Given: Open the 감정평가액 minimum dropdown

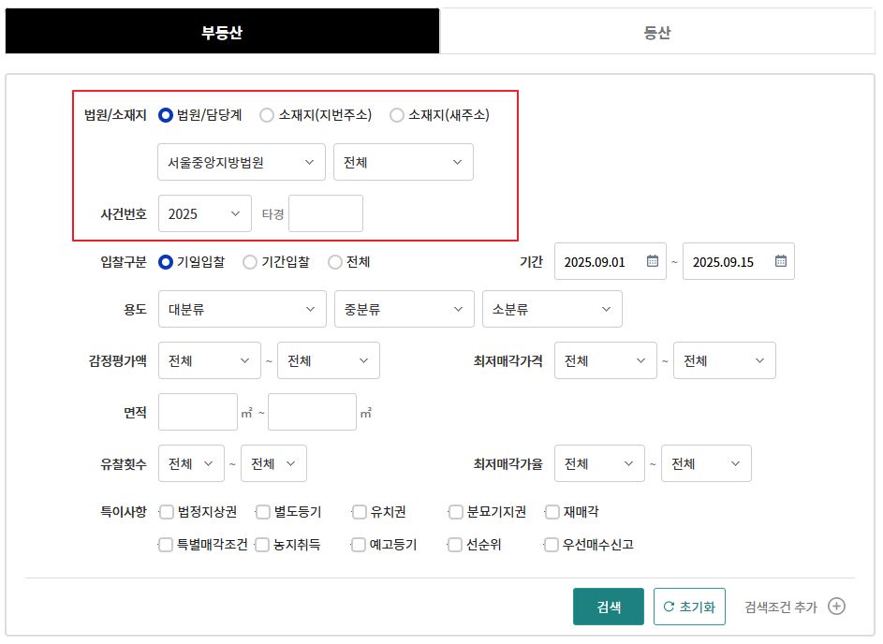Looking at the screenshot, I should click(x=210, y=360).
